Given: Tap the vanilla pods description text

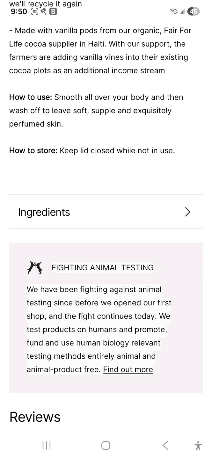Looking at the screenshot, I should click(x=100, y=51).
